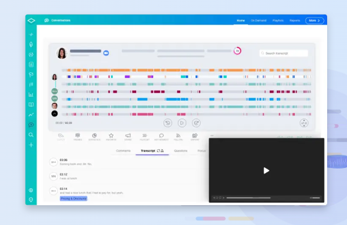Play the call recording from the timeline controls
The height and width of the screenshot is (225, 347).
(x=182, y=123)
